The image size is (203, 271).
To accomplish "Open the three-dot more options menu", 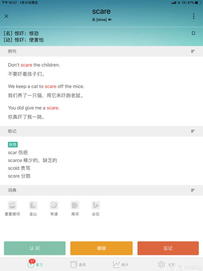I will point(194,16).
